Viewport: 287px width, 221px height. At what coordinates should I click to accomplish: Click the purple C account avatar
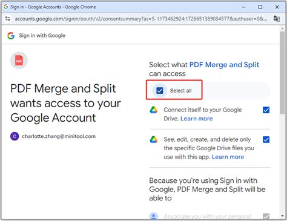point(15,136)
